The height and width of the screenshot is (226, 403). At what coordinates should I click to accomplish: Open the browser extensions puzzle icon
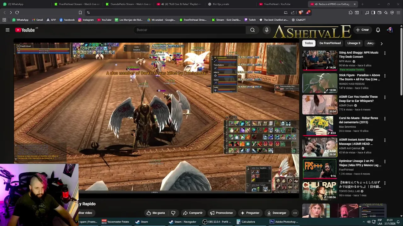click(x=350, y=13)
